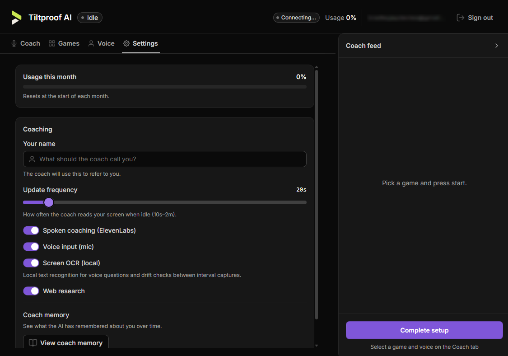Select the Settings tab
This screenshot has width=508, height=356.
[x=140, y=43]
